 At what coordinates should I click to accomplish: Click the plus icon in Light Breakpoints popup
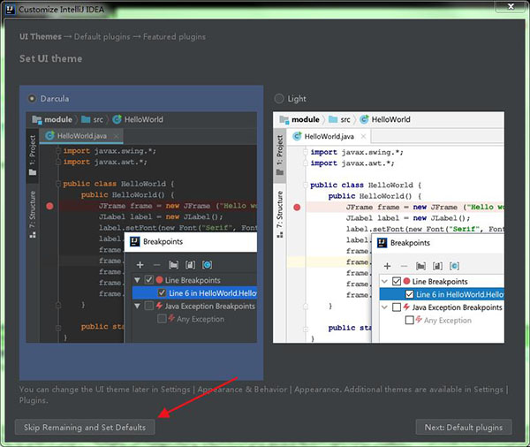pyautogui.click(x=387, y=265)
